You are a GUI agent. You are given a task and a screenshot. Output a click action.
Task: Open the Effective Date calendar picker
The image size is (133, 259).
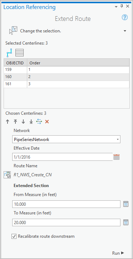tap(117, 157)
